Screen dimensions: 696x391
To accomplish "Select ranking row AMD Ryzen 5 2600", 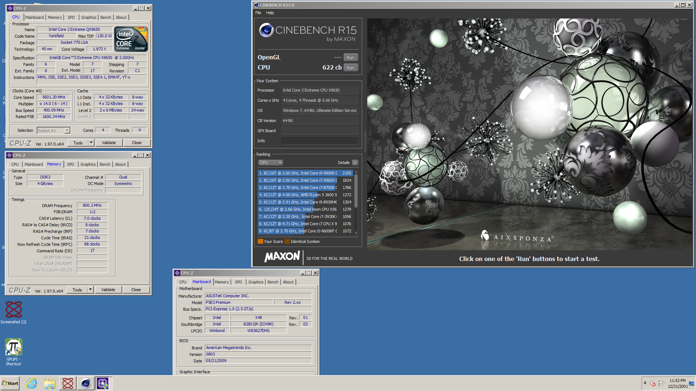I will click(305, 195).
